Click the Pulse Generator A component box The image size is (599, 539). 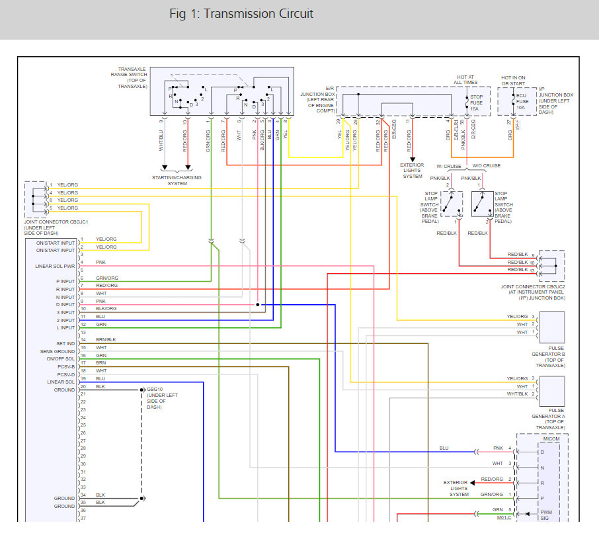[x=552, y=392]
